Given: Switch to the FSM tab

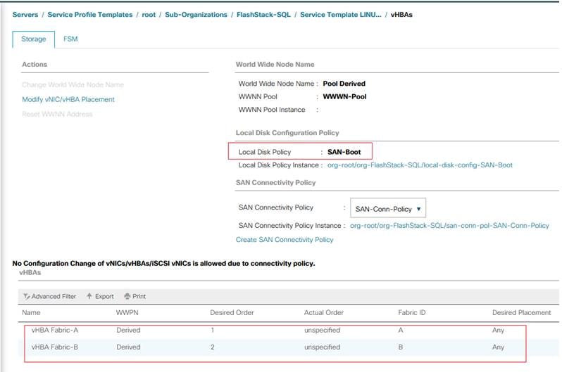Looking at the screenshot, I should pyautogui.click(x=70, y=39).
